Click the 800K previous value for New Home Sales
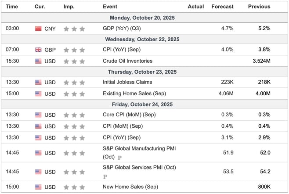Screen dimensions: 289x194 [x=264, y=187]
